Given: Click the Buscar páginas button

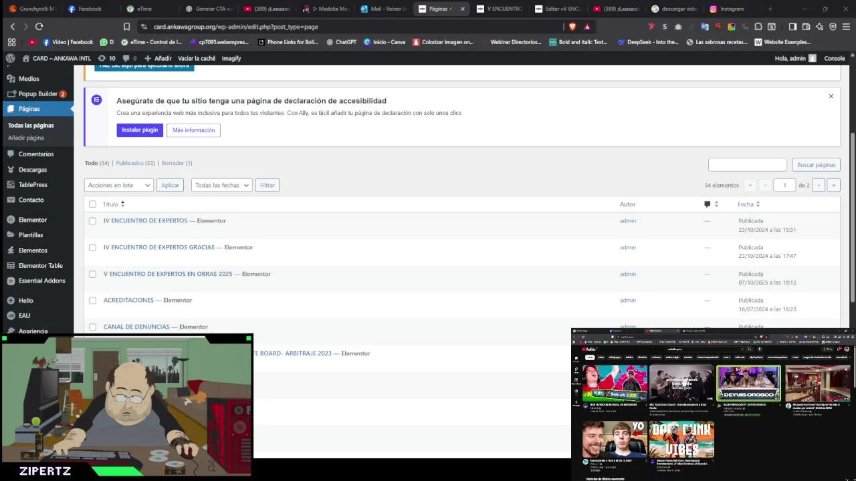Looking at the screenshot, I should (x=816, y=165).
